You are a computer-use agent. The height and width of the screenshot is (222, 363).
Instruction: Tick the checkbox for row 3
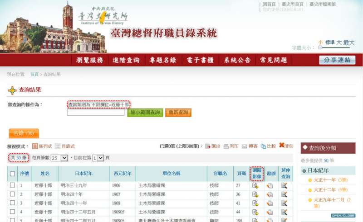[x=13, y=203]
